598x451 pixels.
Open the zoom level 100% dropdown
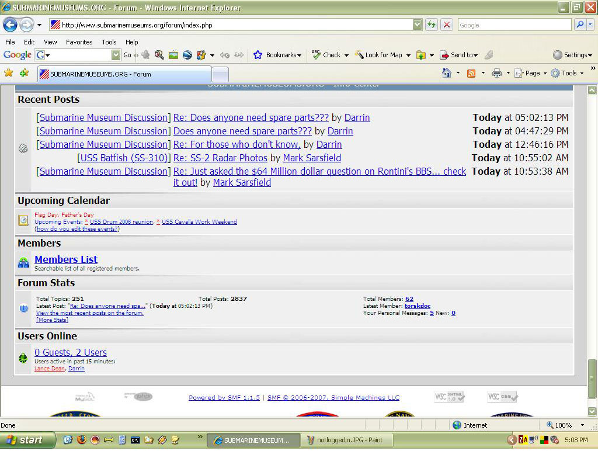pyautogui.click(x=582, y=425)
